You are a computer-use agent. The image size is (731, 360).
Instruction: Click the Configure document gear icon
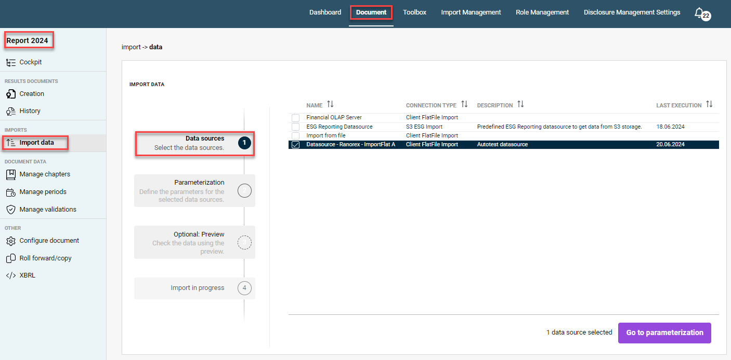[10, 241]
